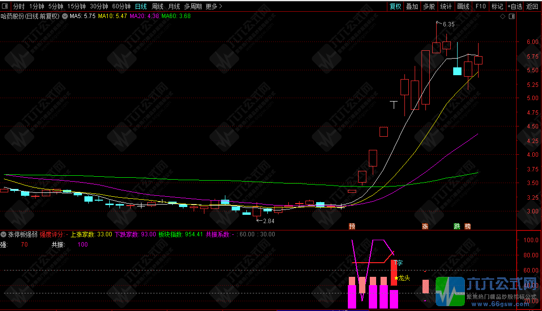
Task: Click the green 跌 marker icon
Action: [457, 226]
